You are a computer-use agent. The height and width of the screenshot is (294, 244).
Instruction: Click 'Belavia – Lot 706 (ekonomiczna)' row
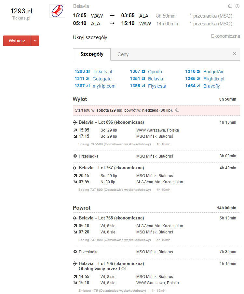coord(111,264)
